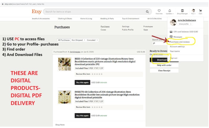
Task: Click View profile button
Action: pos(185,24)
